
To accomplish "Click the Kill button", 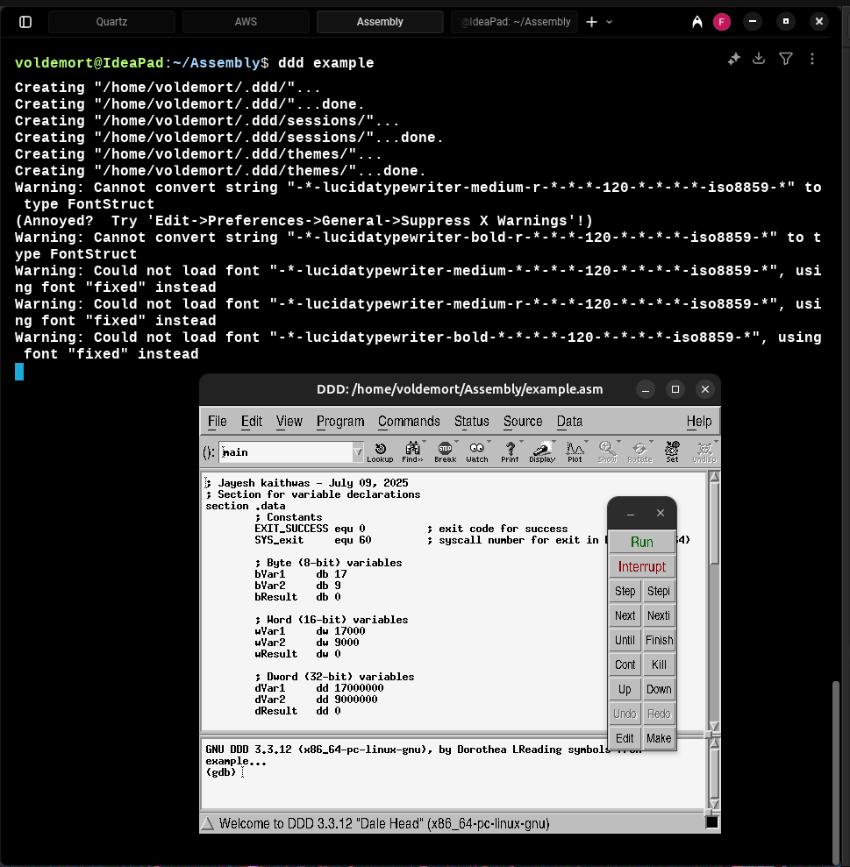I will pyautogui.click(x=659, y=664).
